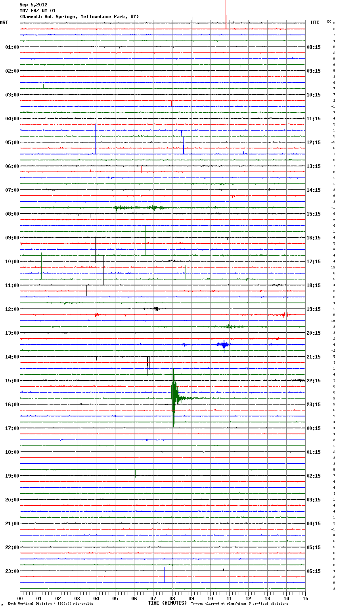The image size is (337, 609).
Task: Select the 09:00 MST time label
Action: click(x=12, y=238)
